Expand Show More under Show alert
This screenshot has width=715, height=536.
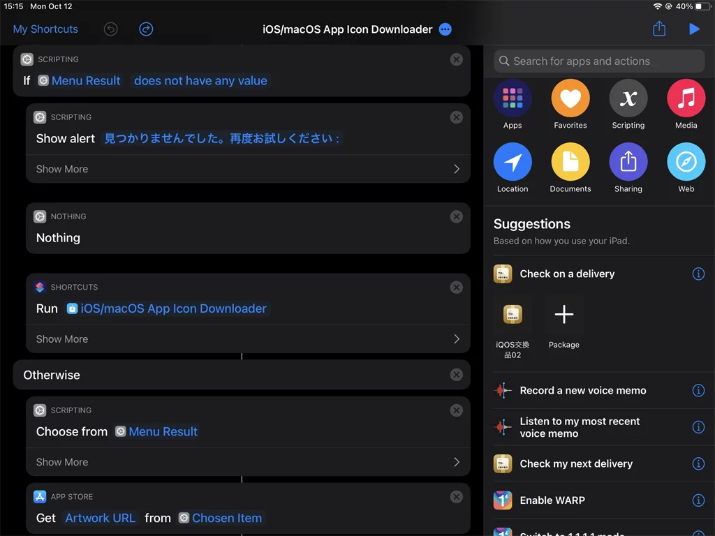248,169
